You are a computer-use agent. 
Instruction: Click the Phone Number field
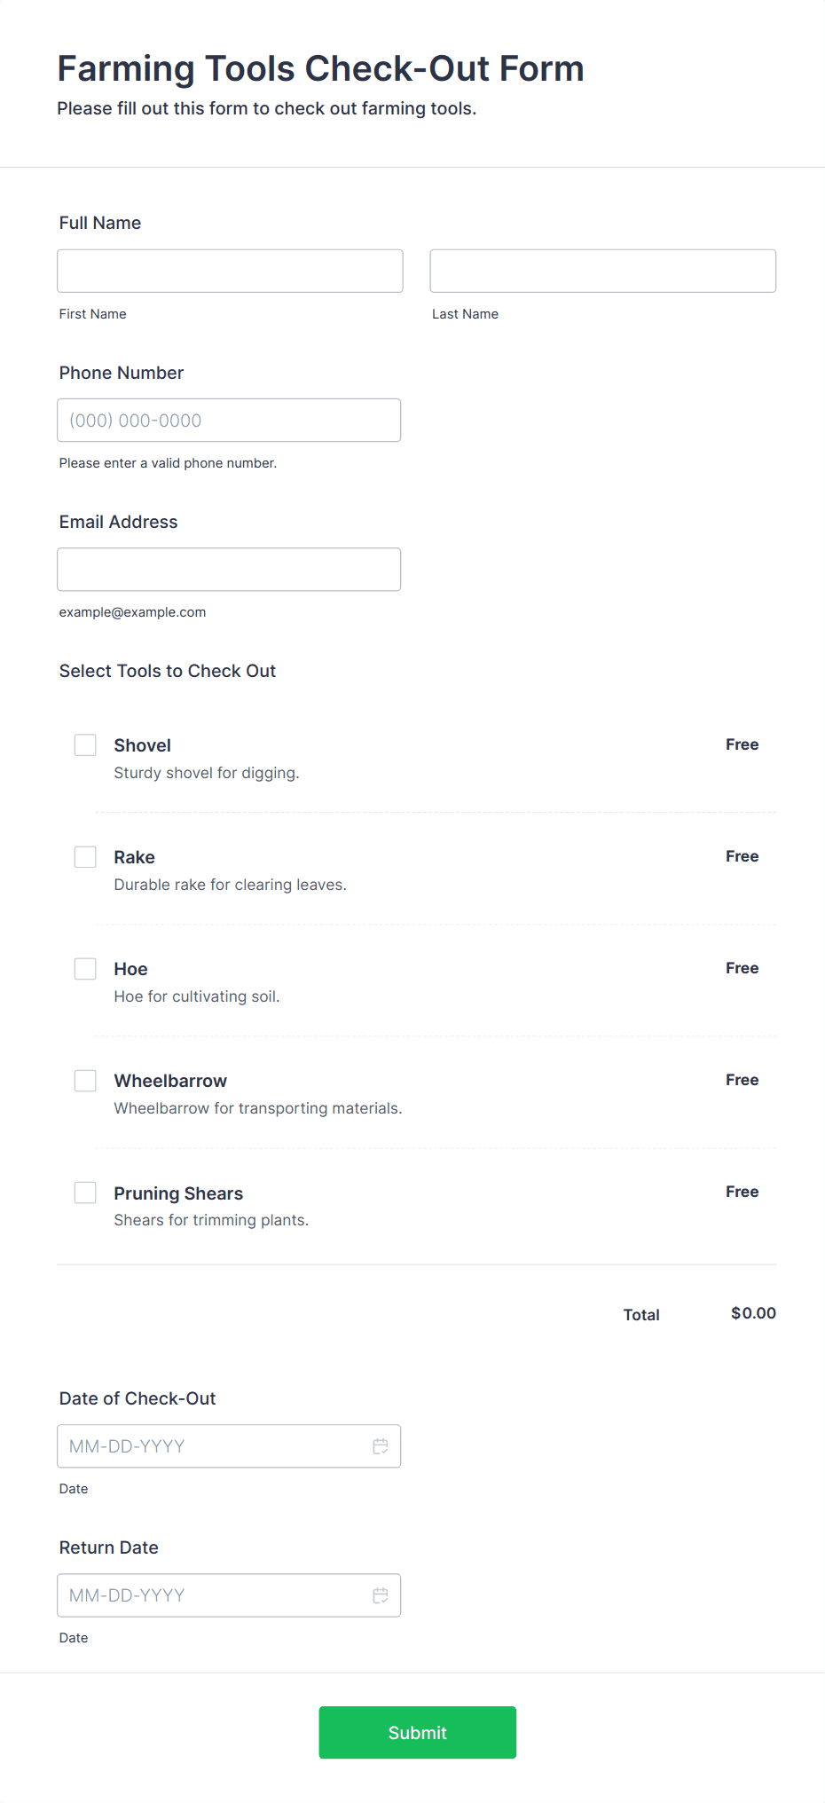coord(229,420)
